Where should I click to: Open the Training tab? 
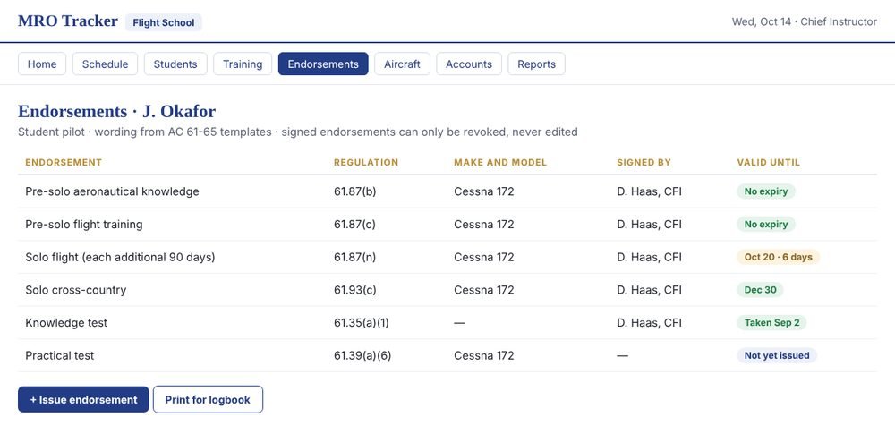pyautogui.click(x=243, y=64)
